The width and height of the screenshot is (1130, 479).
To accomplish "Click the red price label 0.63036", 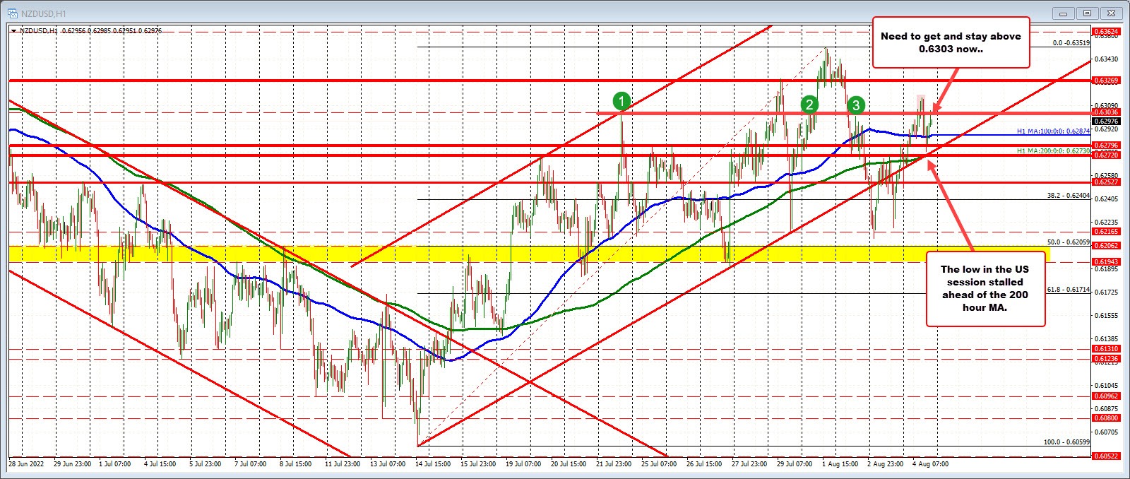I will click(x=1106, y=112).
